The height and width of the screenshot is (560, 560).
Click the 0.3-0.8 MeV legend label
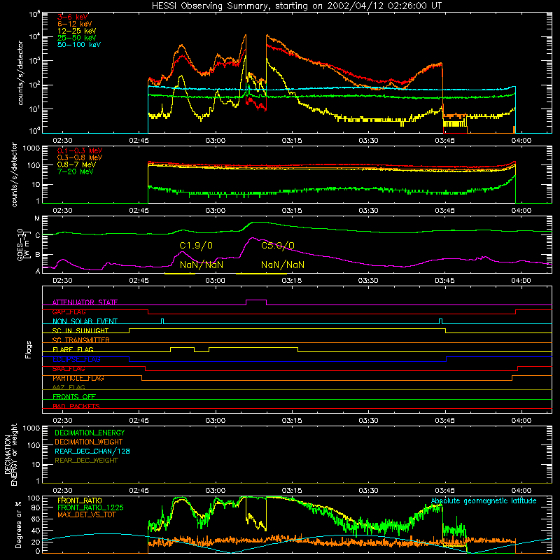80,158
